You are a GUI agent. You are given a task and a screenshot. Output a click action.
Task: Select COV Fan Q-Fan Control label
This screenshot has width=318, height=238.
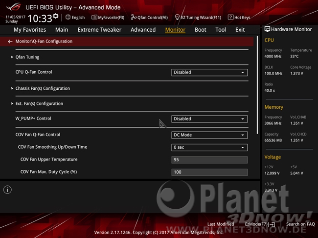coord(38,135)
